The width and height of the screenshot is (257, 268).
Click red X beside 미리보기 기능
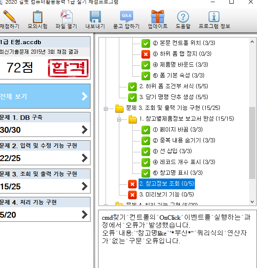(x=132, y=194)
